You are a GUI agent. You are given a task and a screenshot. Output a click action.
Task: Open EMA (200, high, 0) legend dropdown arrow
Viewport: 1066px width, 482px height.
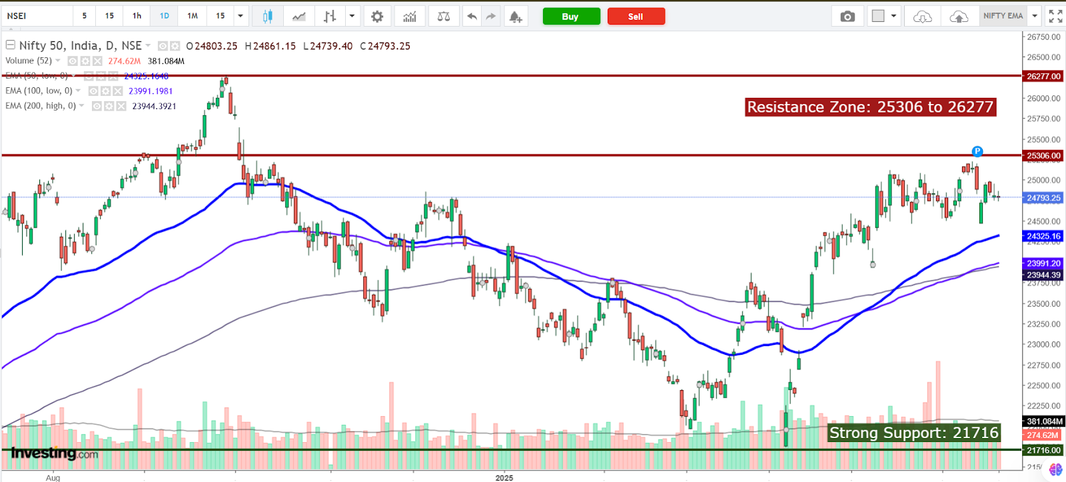[82, 107]
